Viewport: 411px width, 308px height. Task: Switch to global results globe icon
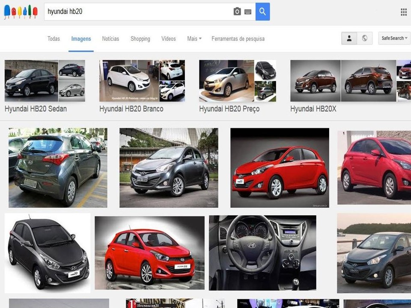(365, 38)
